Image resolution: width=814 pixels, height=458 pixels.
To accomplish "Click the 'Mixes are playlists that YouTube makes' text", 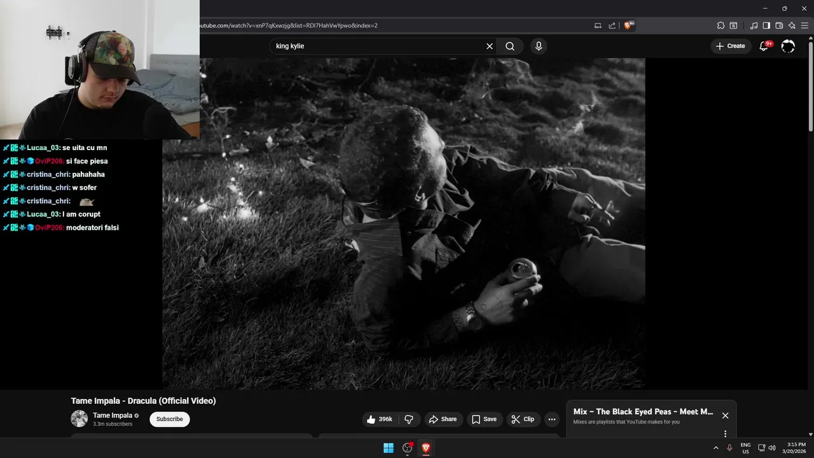I will click(x=626, y=422).
